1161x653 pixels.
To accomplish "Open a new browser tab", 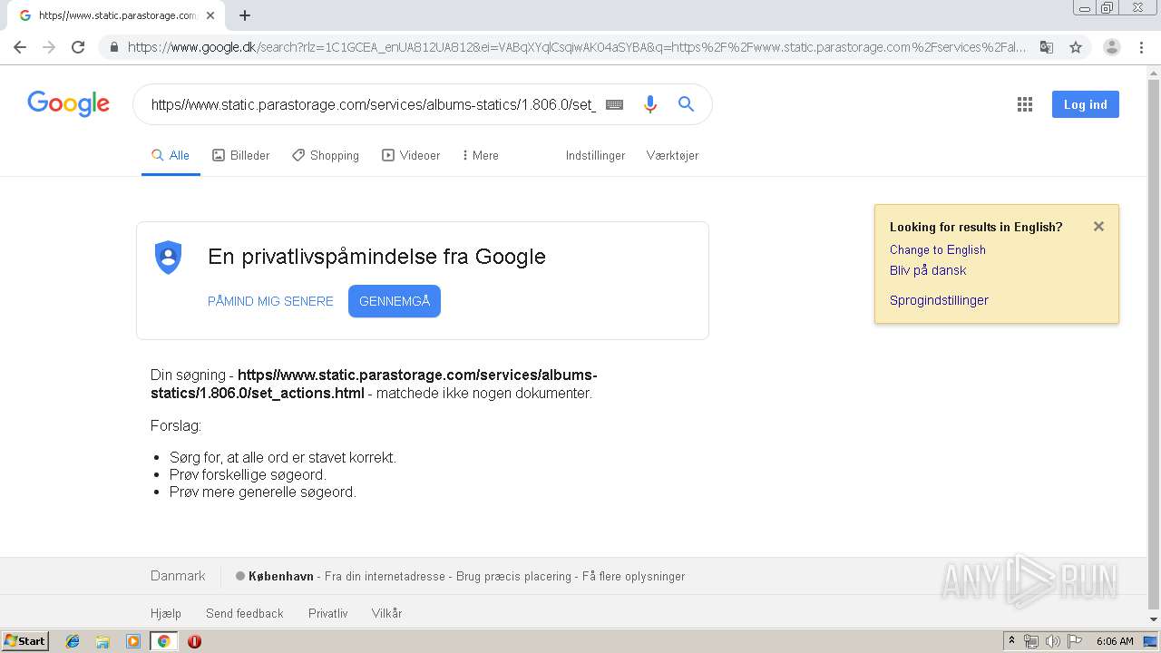I will [x=245, y=15].
